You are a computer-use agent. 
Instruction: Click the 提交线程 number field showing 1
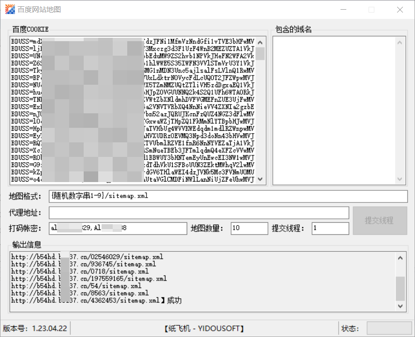coord(330,228)
